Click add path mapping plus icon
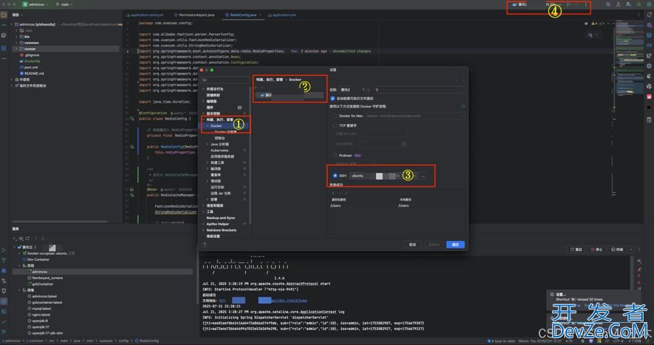Viewport: 654px width, 345px height. (x=333, y=193)
